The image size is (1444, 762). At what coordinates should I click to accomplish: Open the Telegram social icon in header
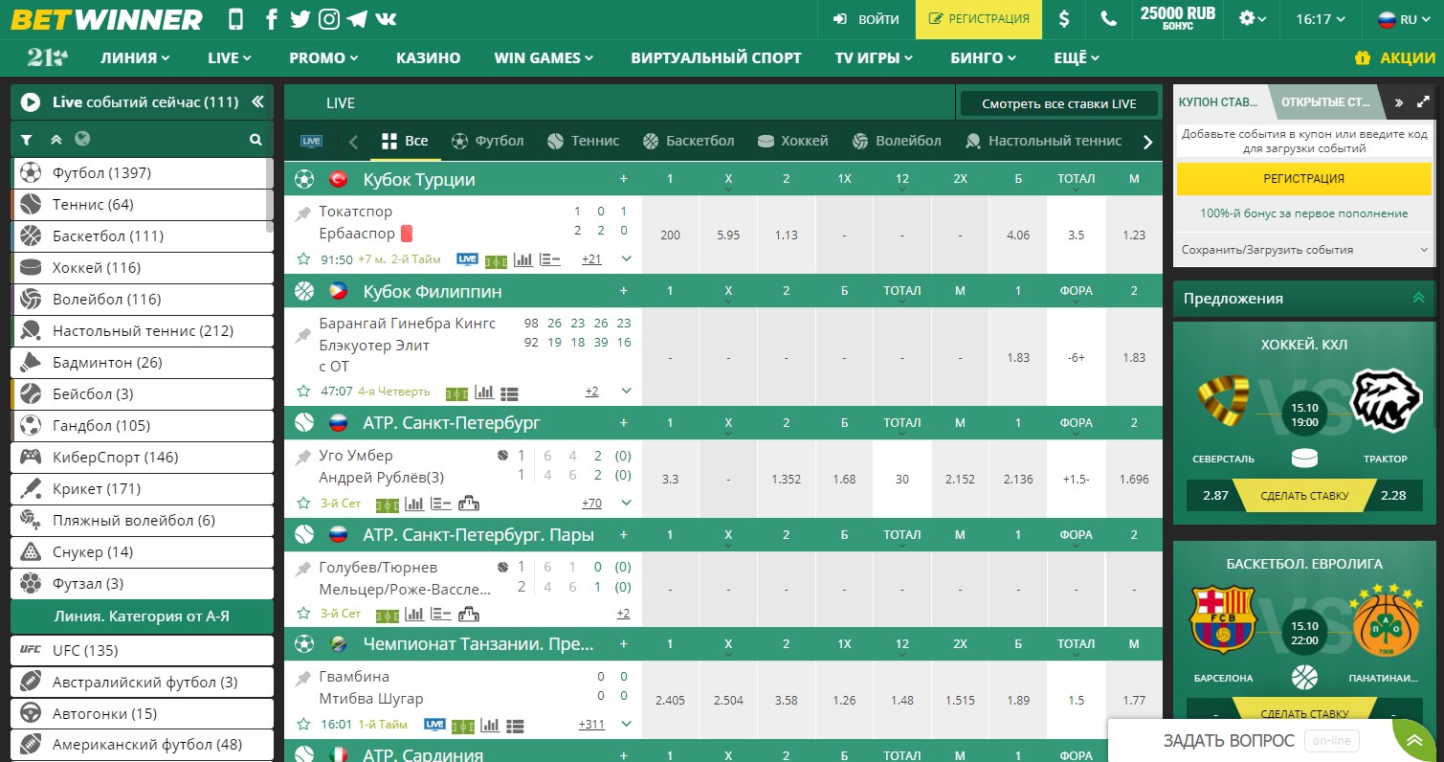coord(357,19)
